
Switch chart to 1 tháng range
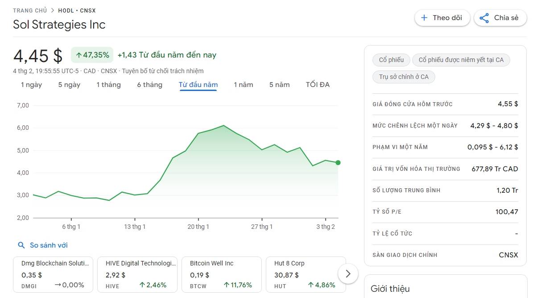[108, 85]
